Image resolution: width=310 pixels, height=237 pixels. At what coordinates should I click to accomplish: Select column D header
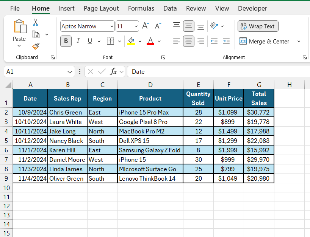(150, 85)
